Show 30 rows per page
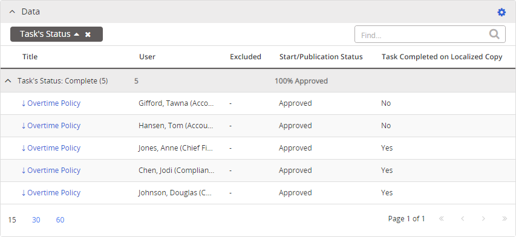516x237 pixels. [x=36, y=220]
